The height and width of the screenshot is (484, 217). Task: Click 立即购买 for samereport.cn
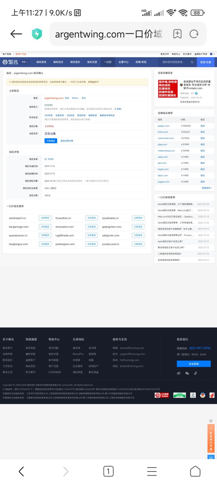tap(45, 218)
